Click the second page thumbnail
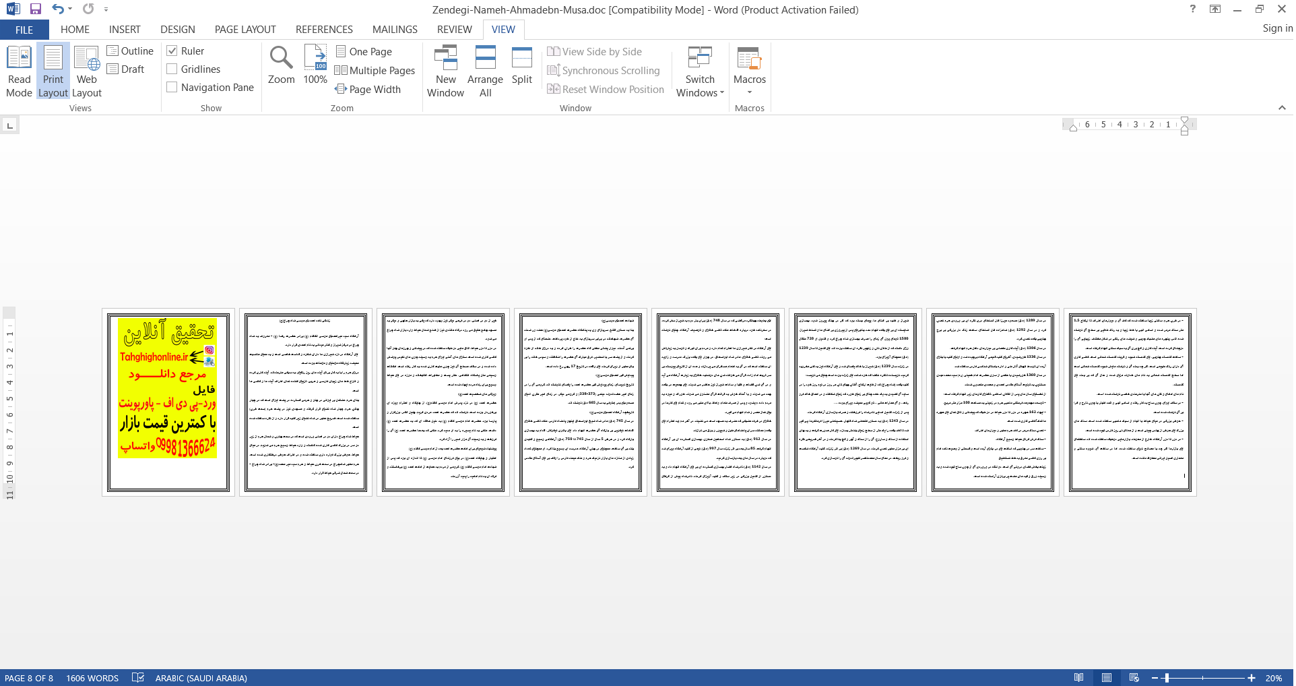The width and height of the screenshot is (1296, 686). (306, 402)
